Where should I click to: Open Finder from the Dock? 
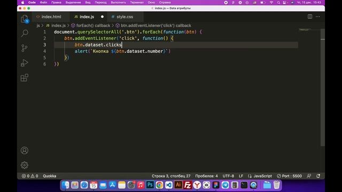coord(65,185)
